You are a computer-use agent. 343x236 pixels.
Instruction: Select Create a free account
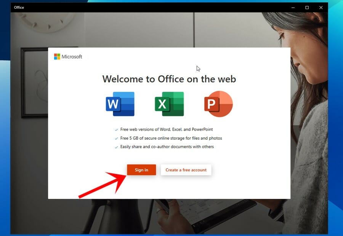[186, 170]
